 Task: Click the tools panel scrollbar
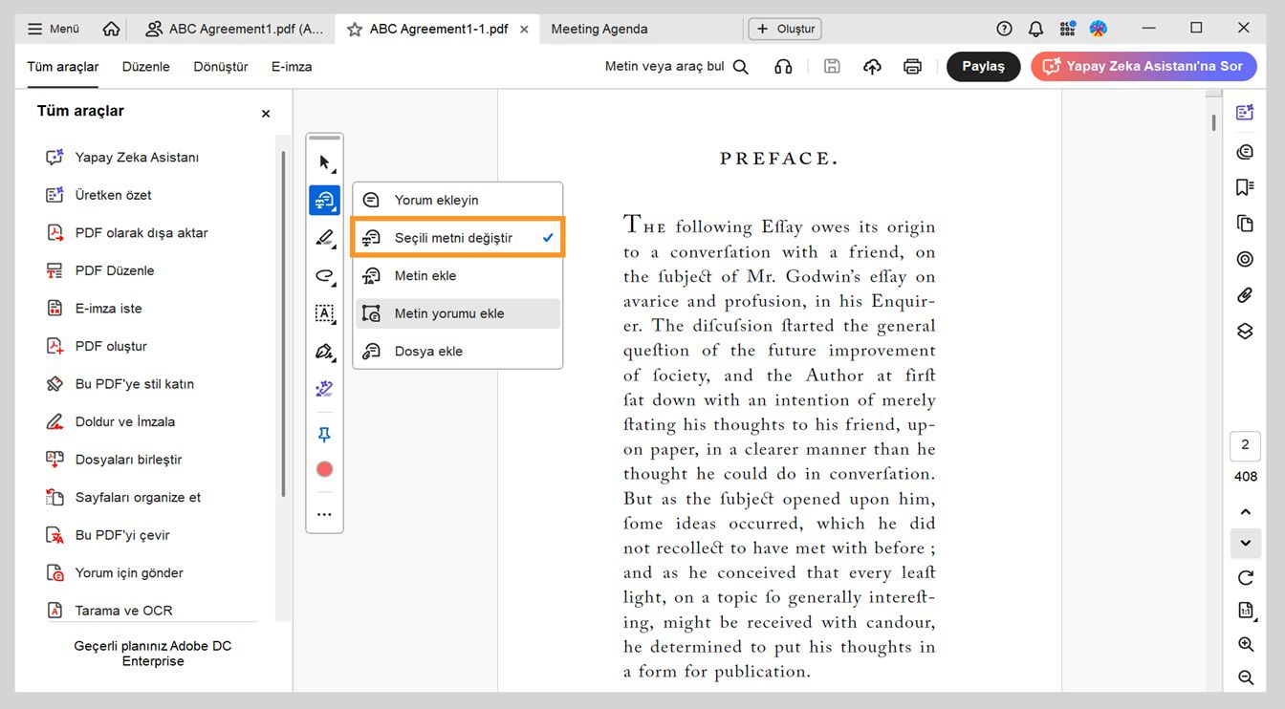(x=283, y=323)
